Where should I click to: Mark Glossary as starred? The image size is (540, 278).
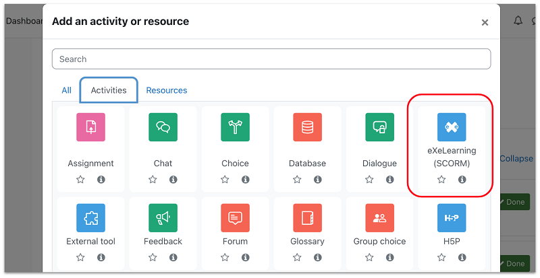[x=297, y=257]
